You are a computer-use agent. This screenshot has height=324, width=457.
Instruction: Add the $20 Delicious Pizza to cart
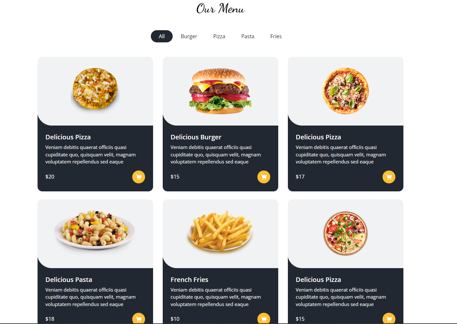139,177
